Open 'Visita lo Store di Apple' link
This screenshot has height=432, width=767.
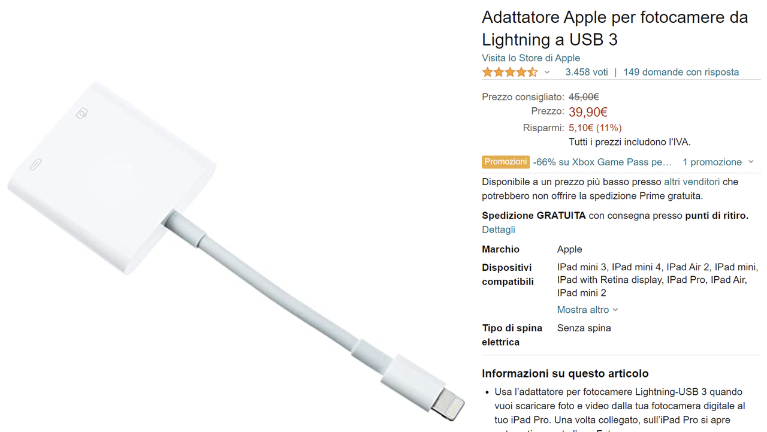tap(531, 58)
